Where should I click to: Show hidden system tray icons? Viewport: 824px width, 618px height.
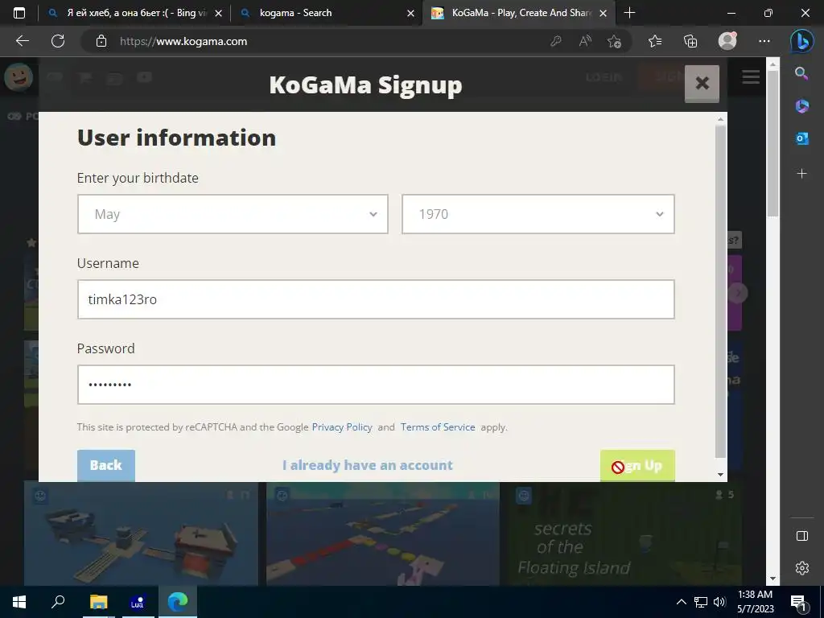tap(681, 602)
